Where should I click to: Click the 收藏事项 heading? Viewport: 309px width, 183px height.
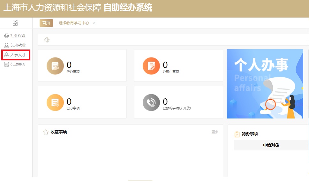point(59,132)
